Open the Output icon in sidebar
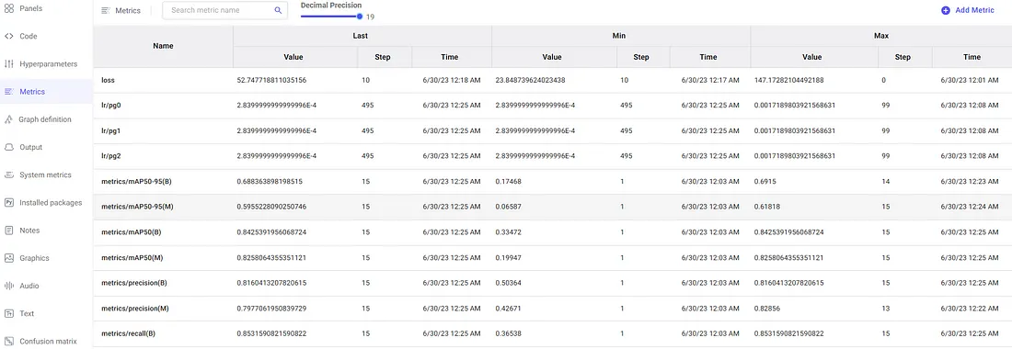This screenshot has height=349, width=1012. (9, 147)
